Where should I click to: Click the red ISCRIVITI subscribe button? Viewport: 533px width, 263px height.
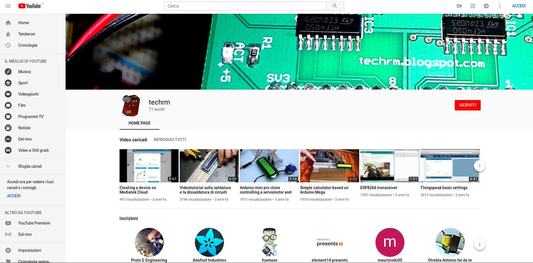(x=467, y=105)
